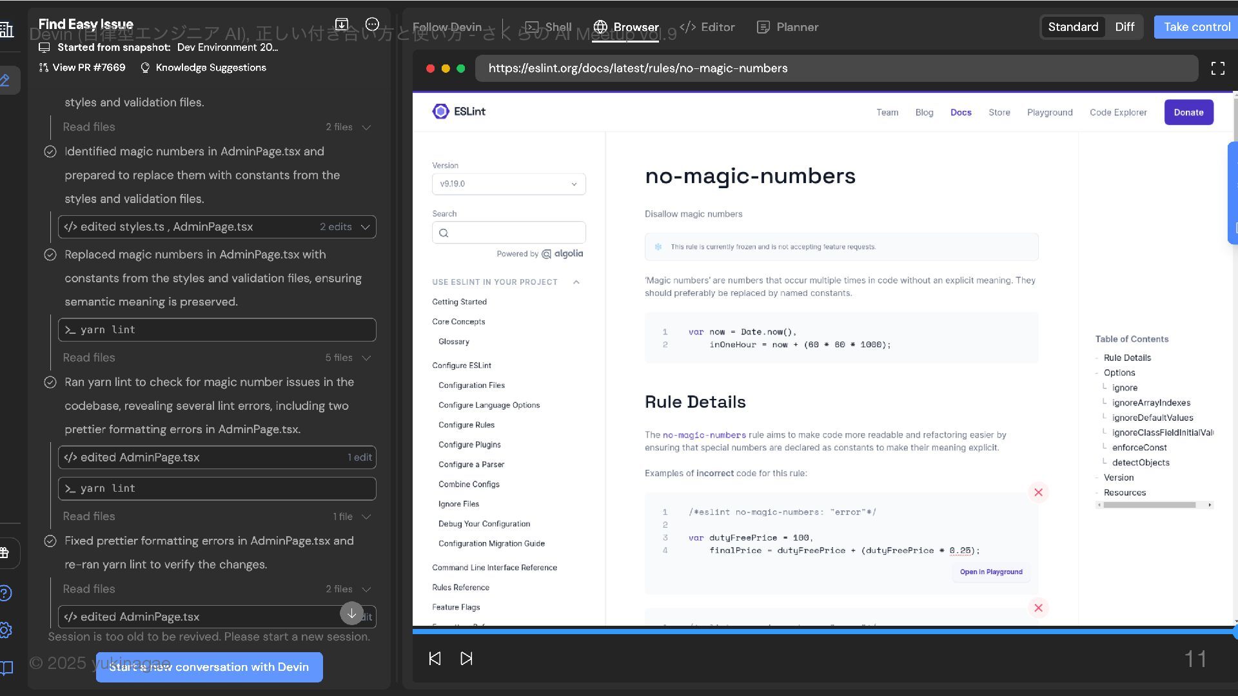This screenshot has width=1238, height=696.
Task: Open Configuration Migration Guide page
Action: tap(491, 544)
